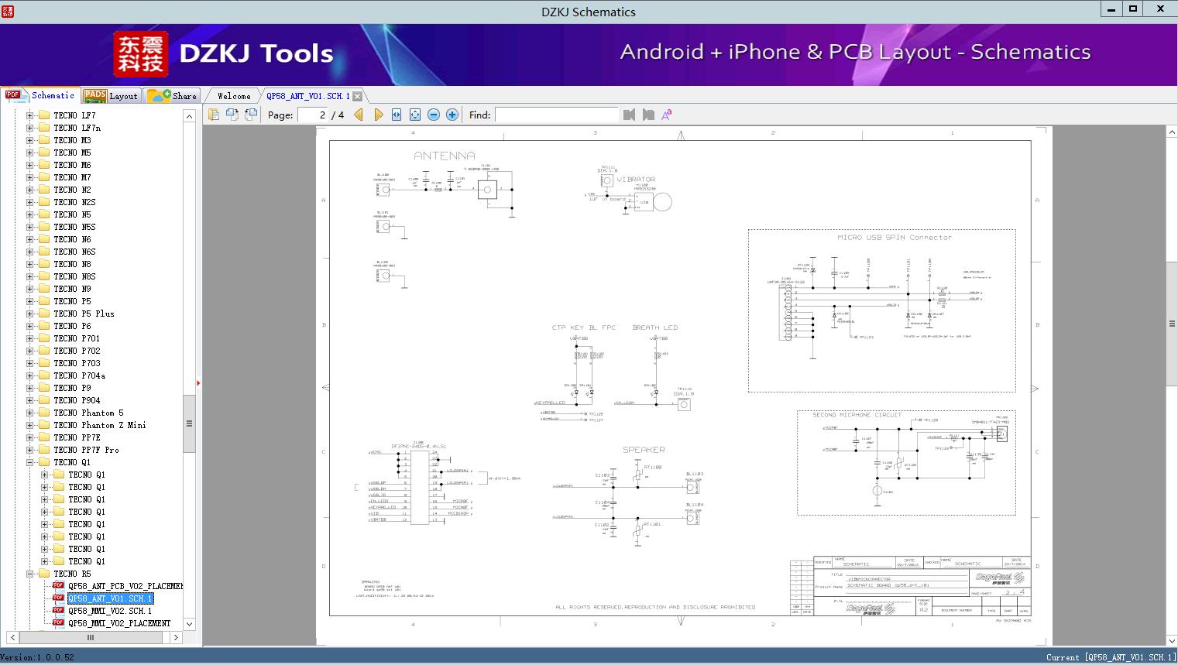Screen dimensions: 1178x665
Task: Close the QP58_ANT_V01.SCH.1 tab
Action: (358, 96)
